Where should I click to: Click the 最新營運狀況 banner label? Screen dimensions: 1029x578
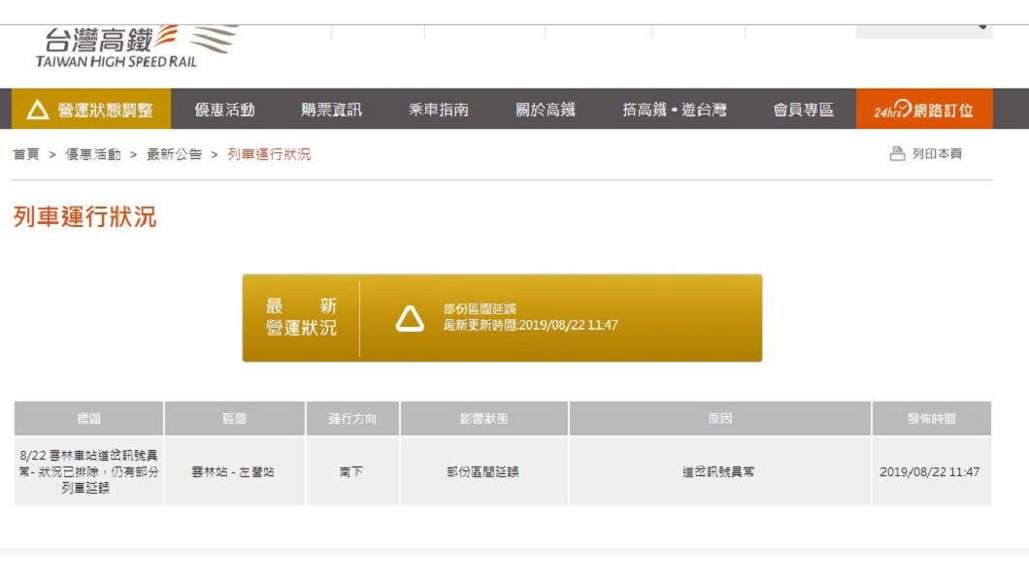coord(301,317)
